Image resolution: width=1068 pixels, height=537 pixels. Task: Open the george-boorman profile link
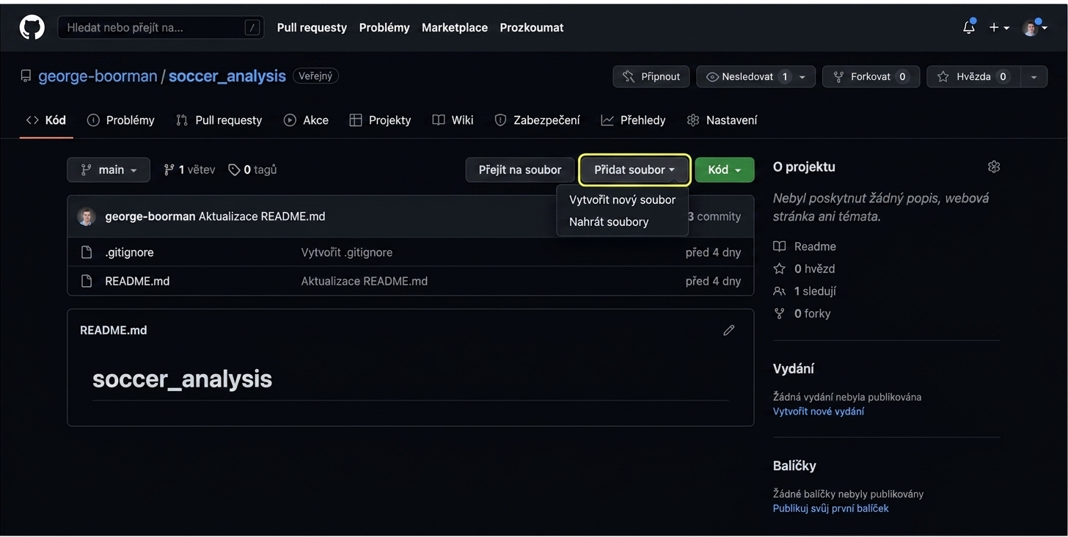pos(98,76)
